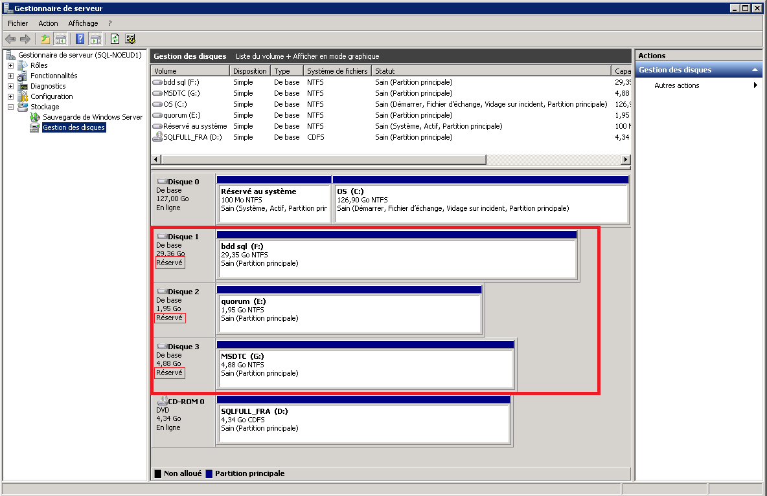
Task: Expand the Fonctionnalités tree node
Action: 10,76
